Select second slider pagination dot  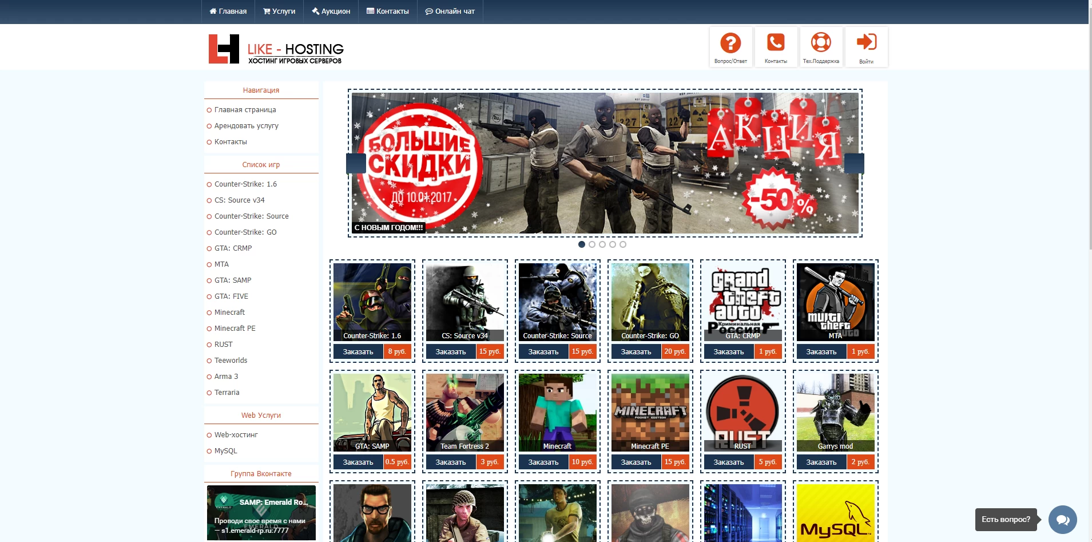[592, 244]
